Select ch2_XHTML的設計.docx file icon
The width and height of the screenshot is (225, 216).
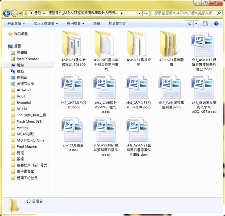pyautogui.click(x=72, y=87)
